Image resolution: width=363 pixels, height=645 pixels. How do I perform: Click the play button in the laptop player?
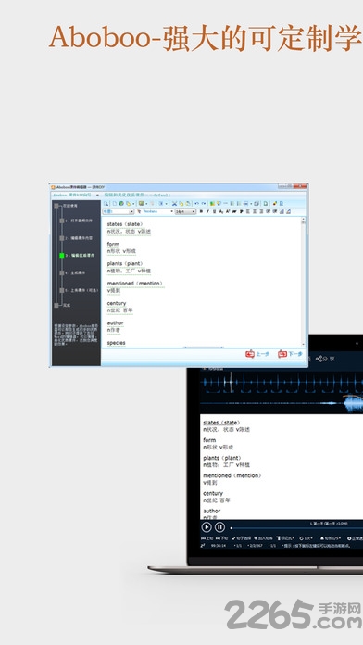207,527
